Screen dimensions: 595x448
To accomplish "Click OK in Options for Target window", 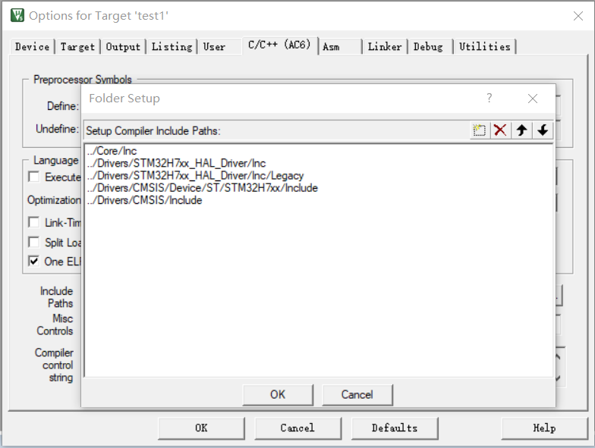I will coord(201,428).
